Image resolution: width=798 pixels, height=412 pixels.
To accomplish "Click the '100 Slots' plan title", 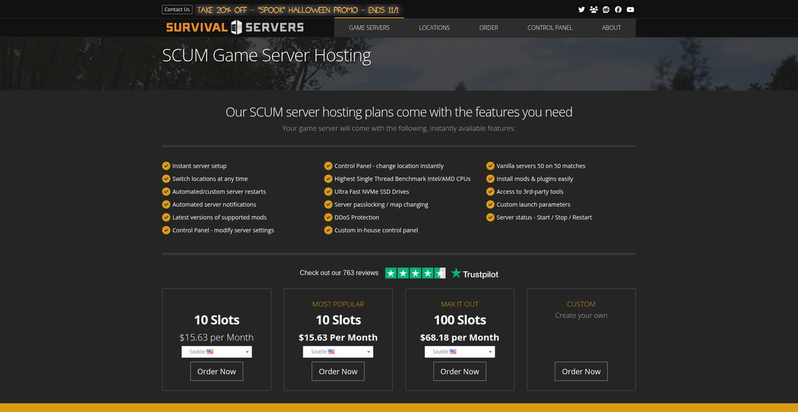I will (460, 320).
